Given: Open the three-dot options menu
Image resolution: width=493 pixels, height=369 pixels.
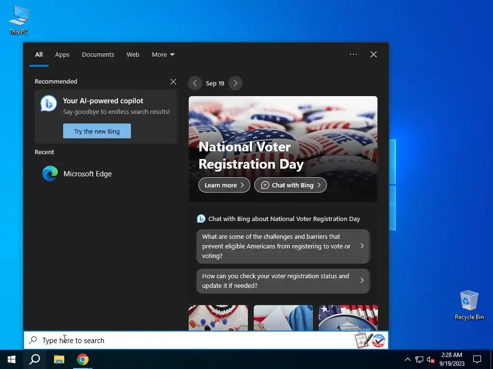Looking at the screenshot, I should [353, 54].
